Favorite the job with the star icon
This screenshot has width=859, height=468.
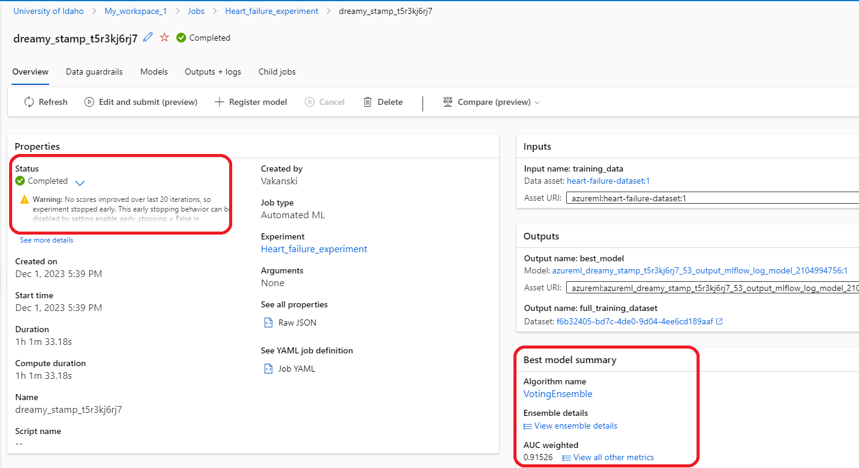[x=164, y=38]
